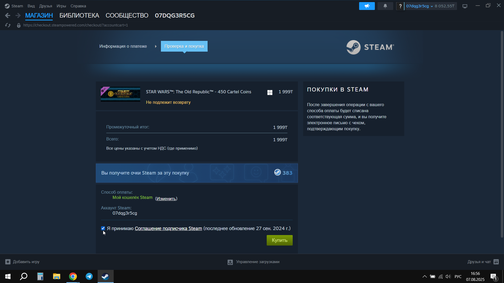Click Друзья и чат label
This screenshot has height=283, width=504.
pos(479,262)
